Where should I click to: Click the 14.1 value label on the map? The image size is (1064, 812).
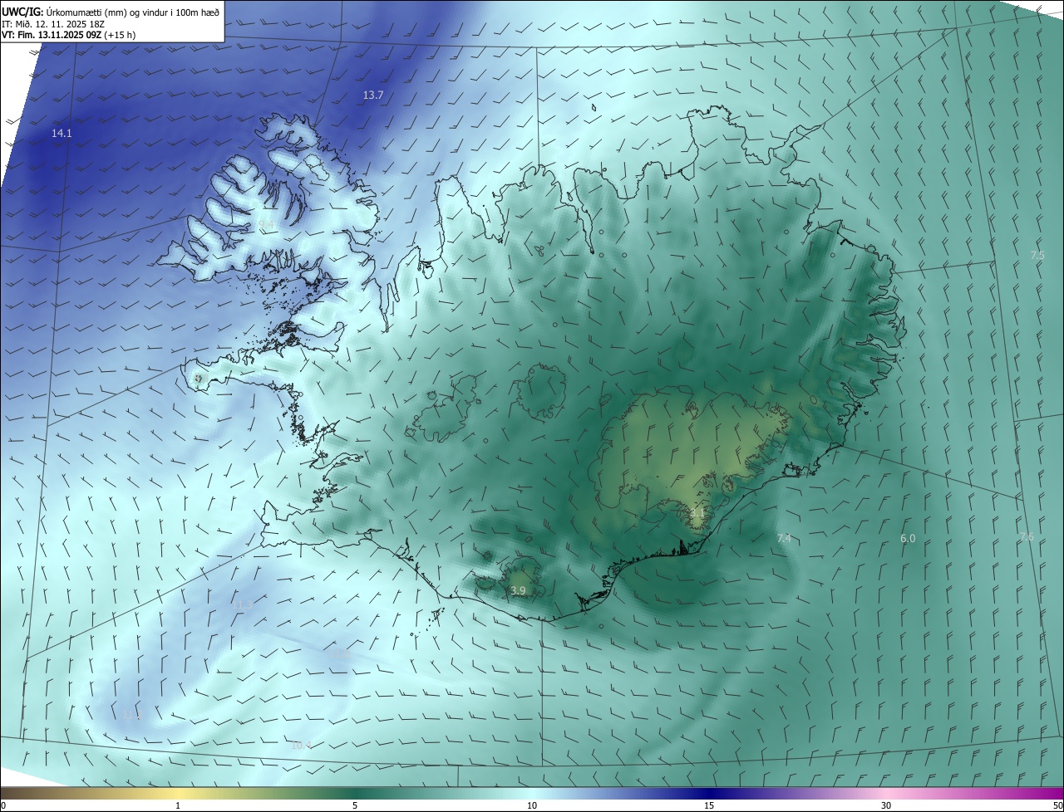click(62, 133)
